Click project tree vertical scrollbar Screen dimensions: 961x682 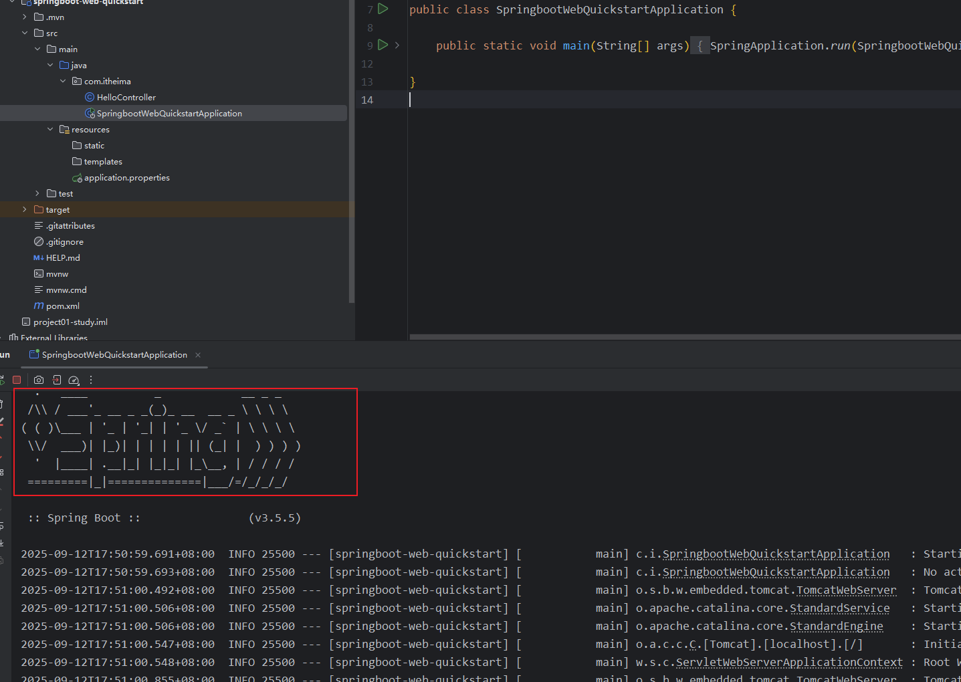pyautogui.click(x=351, y=150)
